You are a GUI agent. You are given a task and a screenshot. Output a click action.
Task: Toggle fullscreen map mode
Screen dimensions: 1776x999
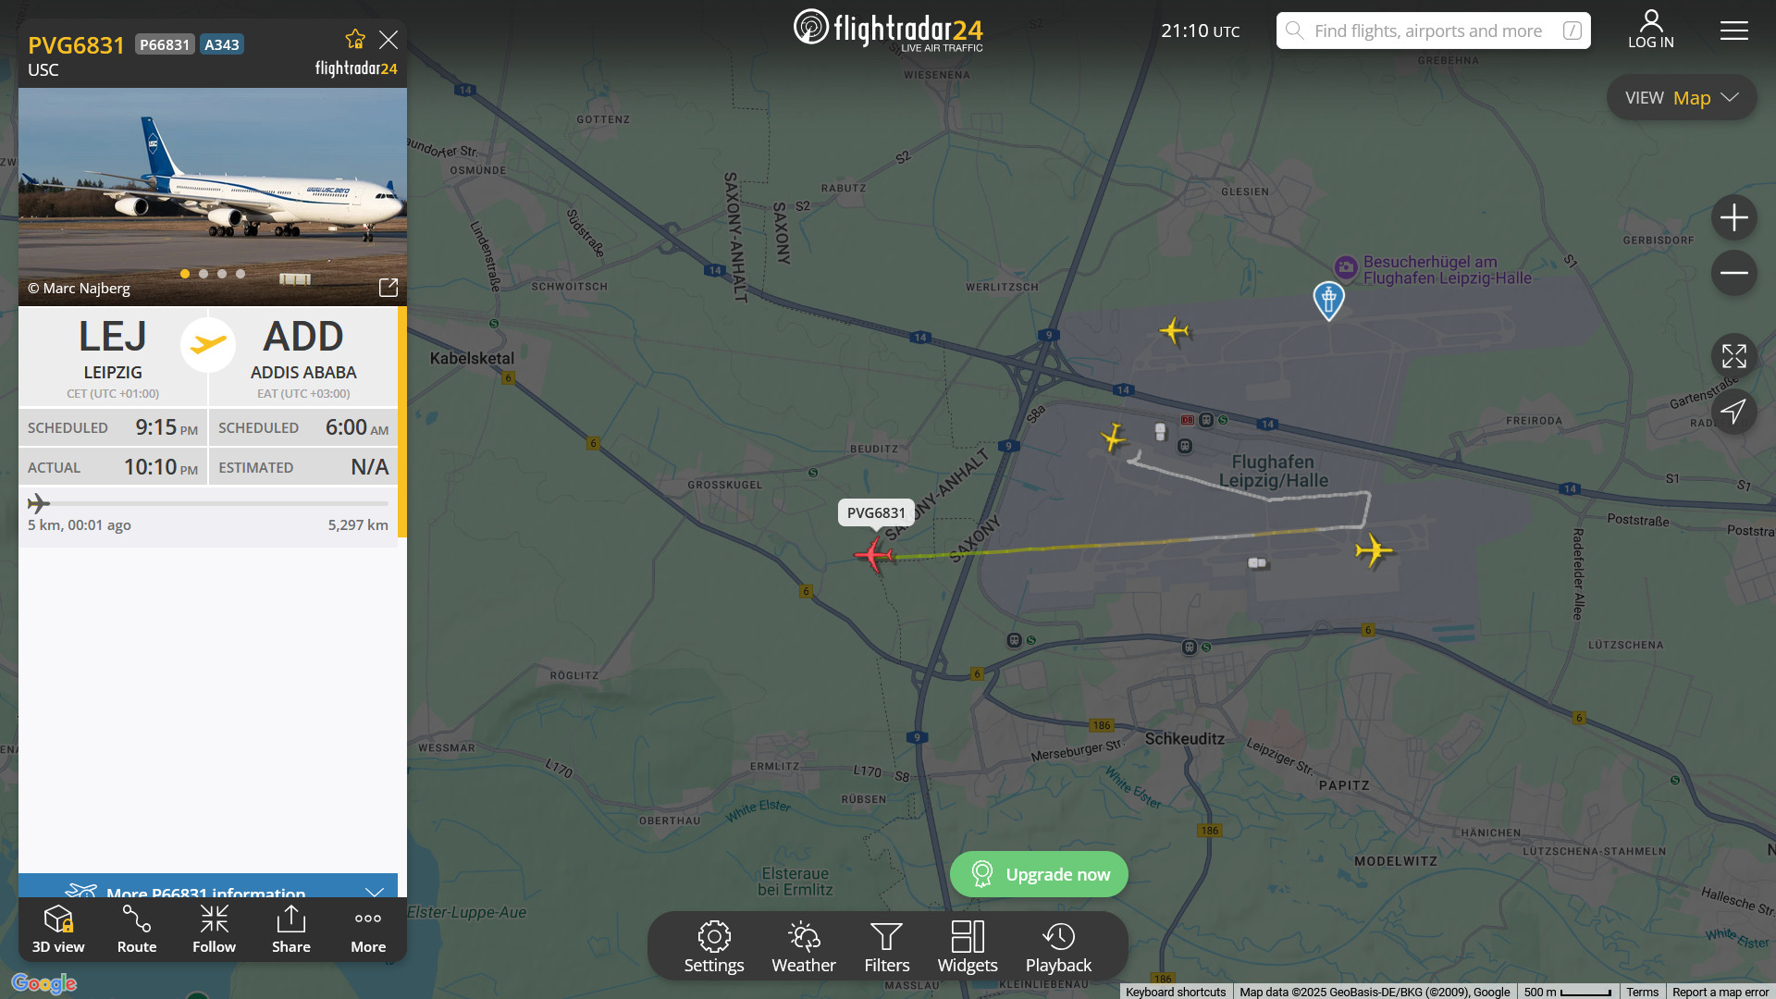(1733, 356)
